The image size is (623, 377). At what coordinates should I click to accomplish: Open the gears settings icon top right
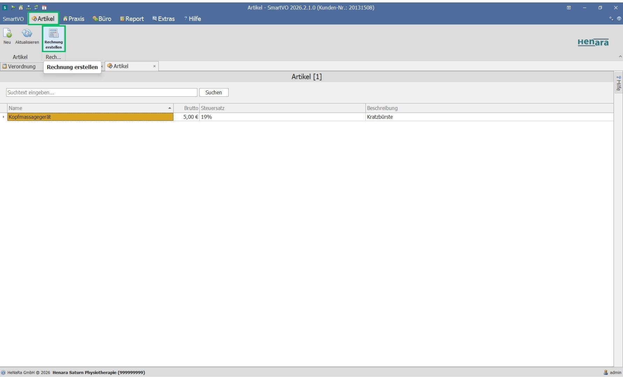point(611,19)
